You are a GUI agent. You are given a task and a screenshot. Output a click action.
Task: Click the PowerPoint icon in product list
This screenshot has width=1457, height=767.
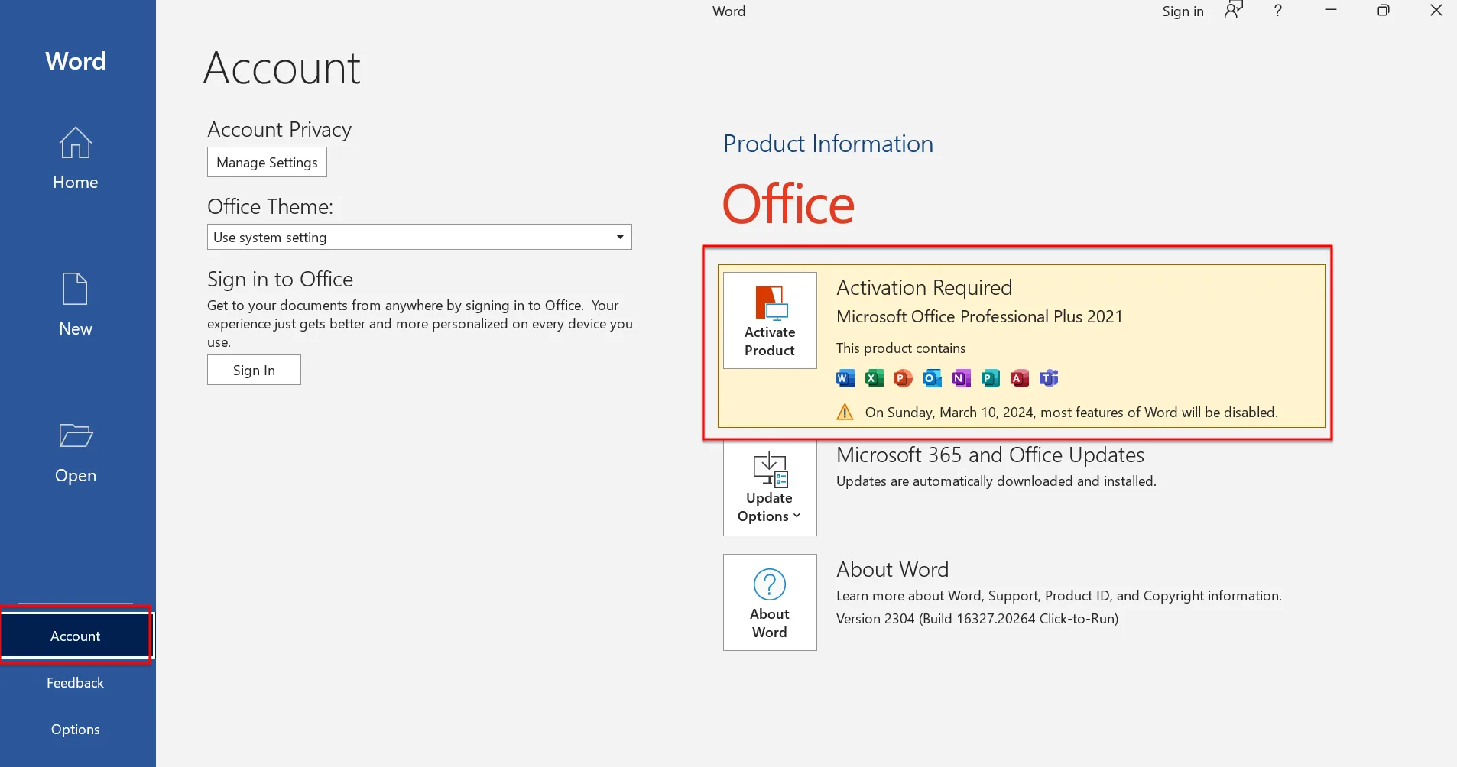click(903, 378)
